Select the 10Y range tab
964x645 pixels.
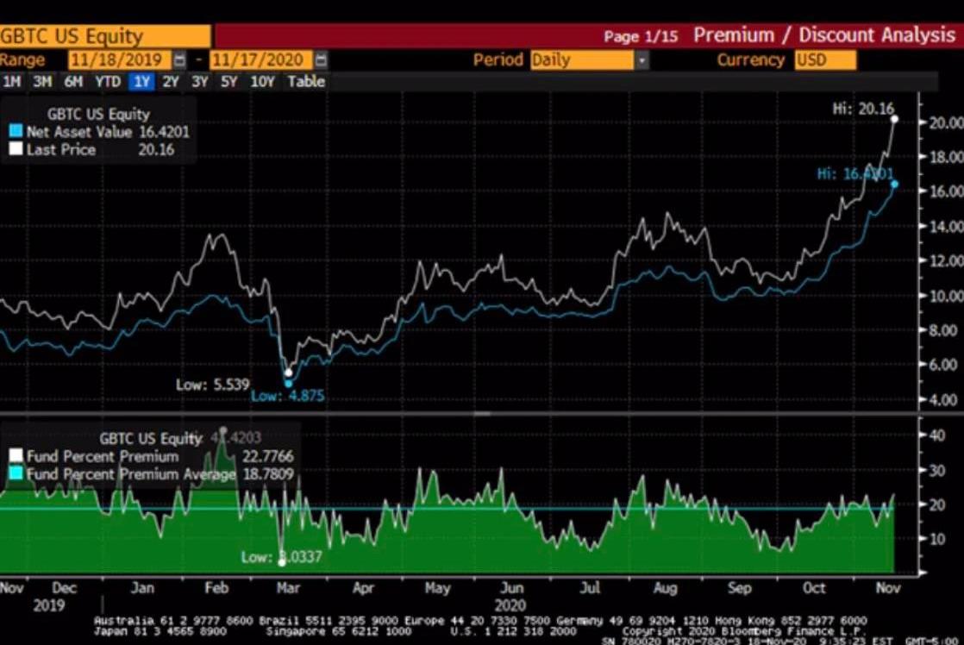coord(262,82)
